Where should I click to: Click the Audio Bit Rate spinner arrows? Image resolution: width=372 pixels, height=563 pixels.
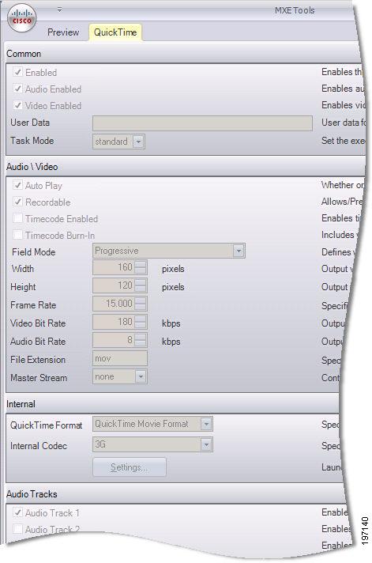coord(141,340)
